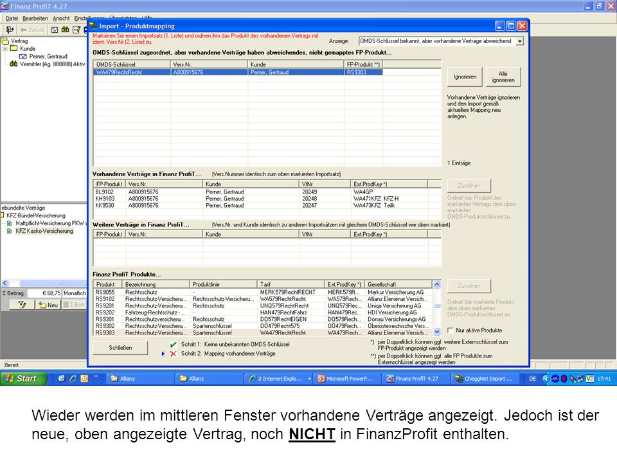Click scroll up arrow of products list
Image resolution: width=617 pixels, height=463 pixels.
coord(437,284)
